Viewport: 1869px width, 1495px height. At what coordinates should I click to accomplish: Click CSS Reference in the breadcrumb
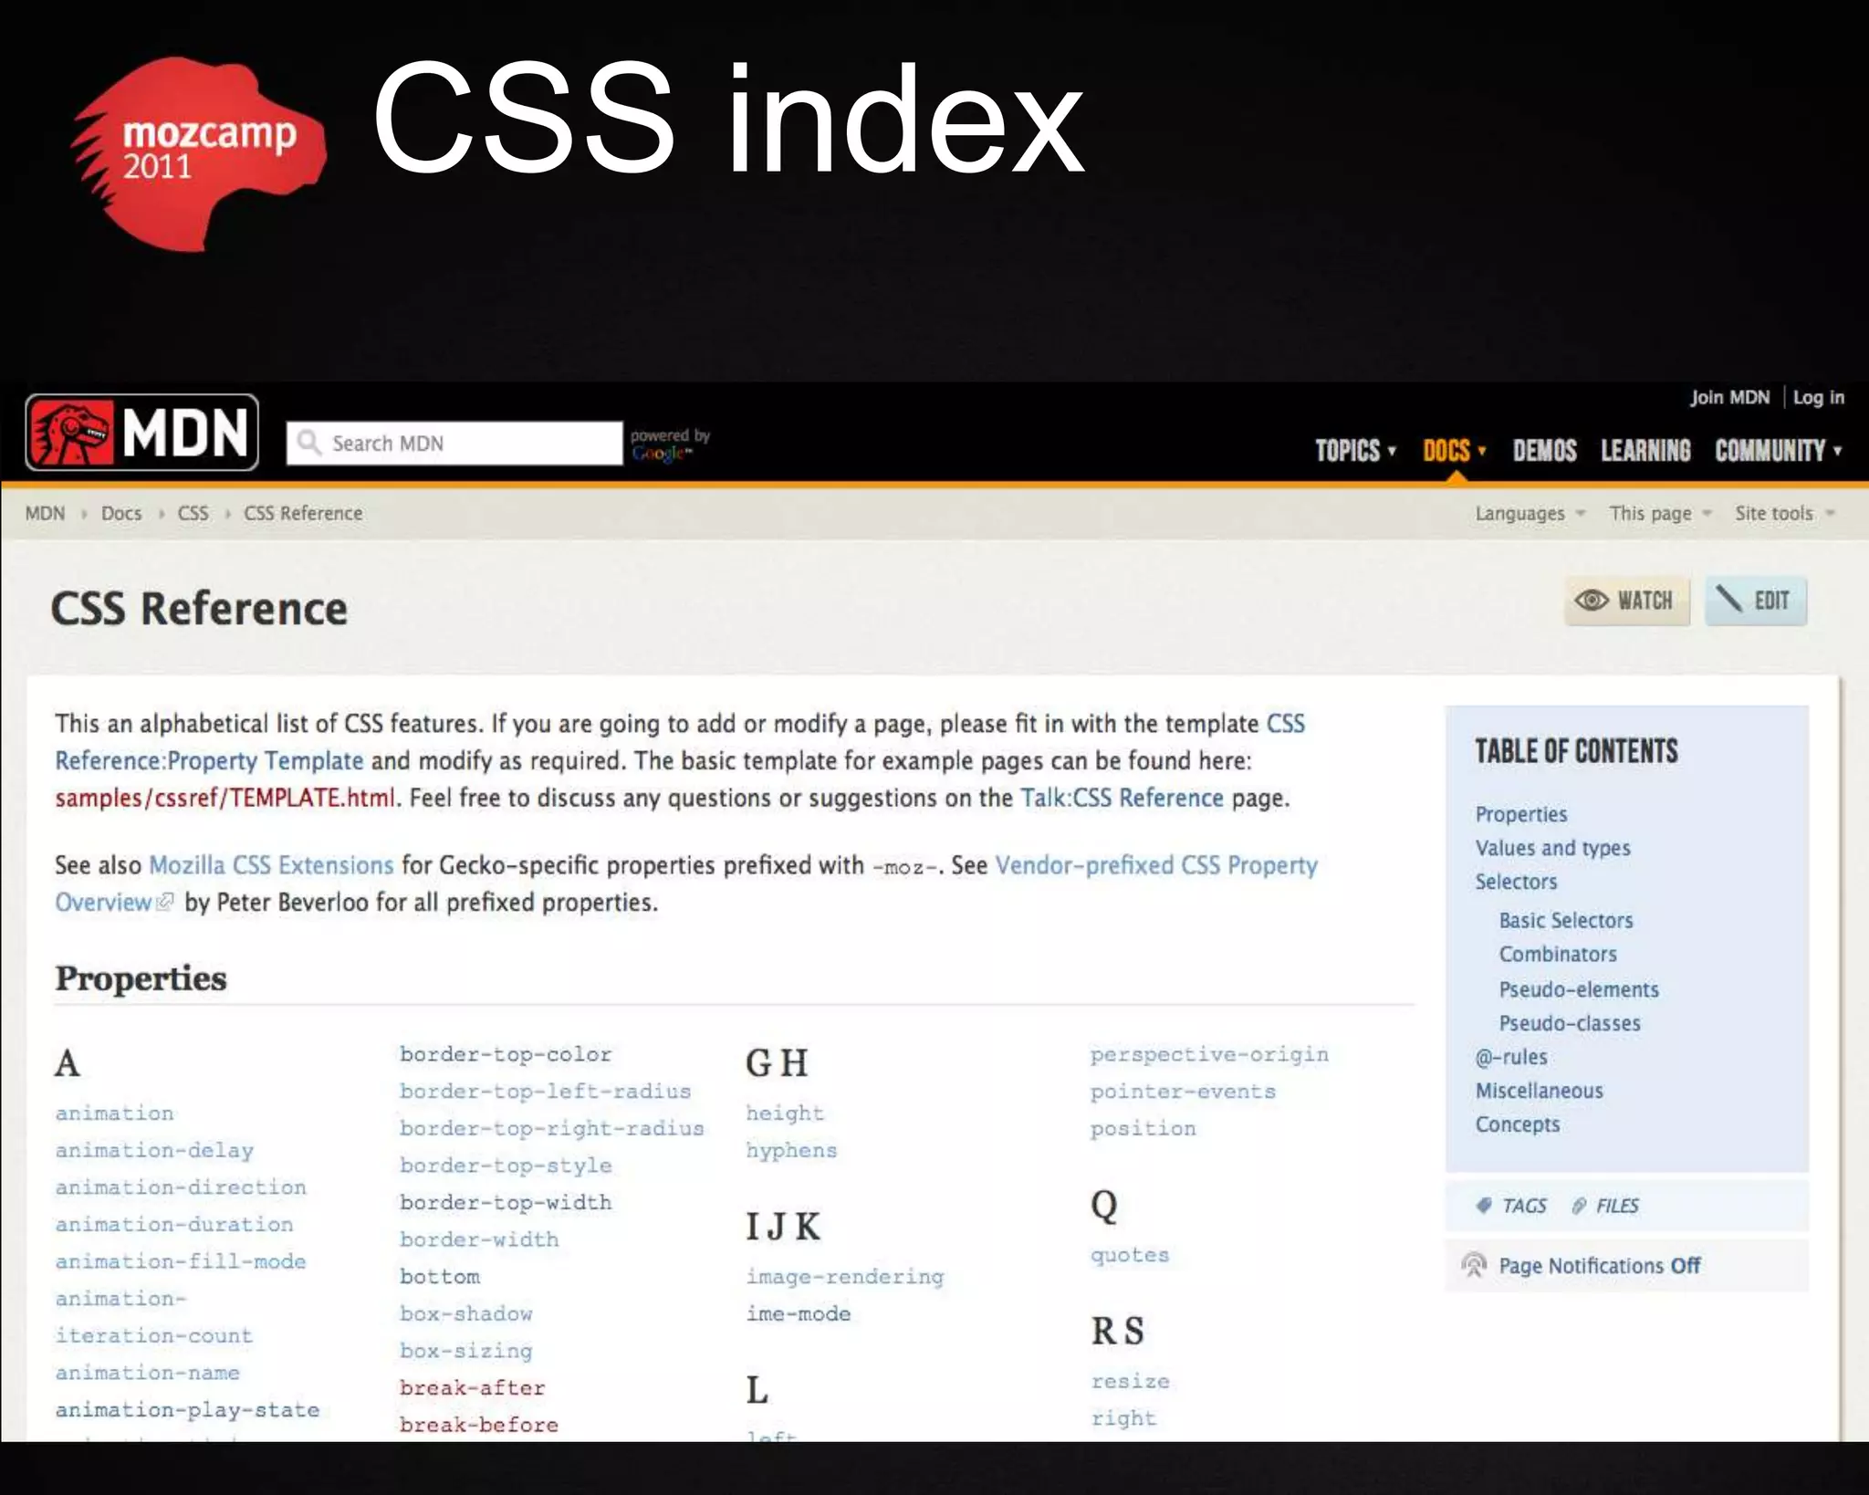point(303,513)
